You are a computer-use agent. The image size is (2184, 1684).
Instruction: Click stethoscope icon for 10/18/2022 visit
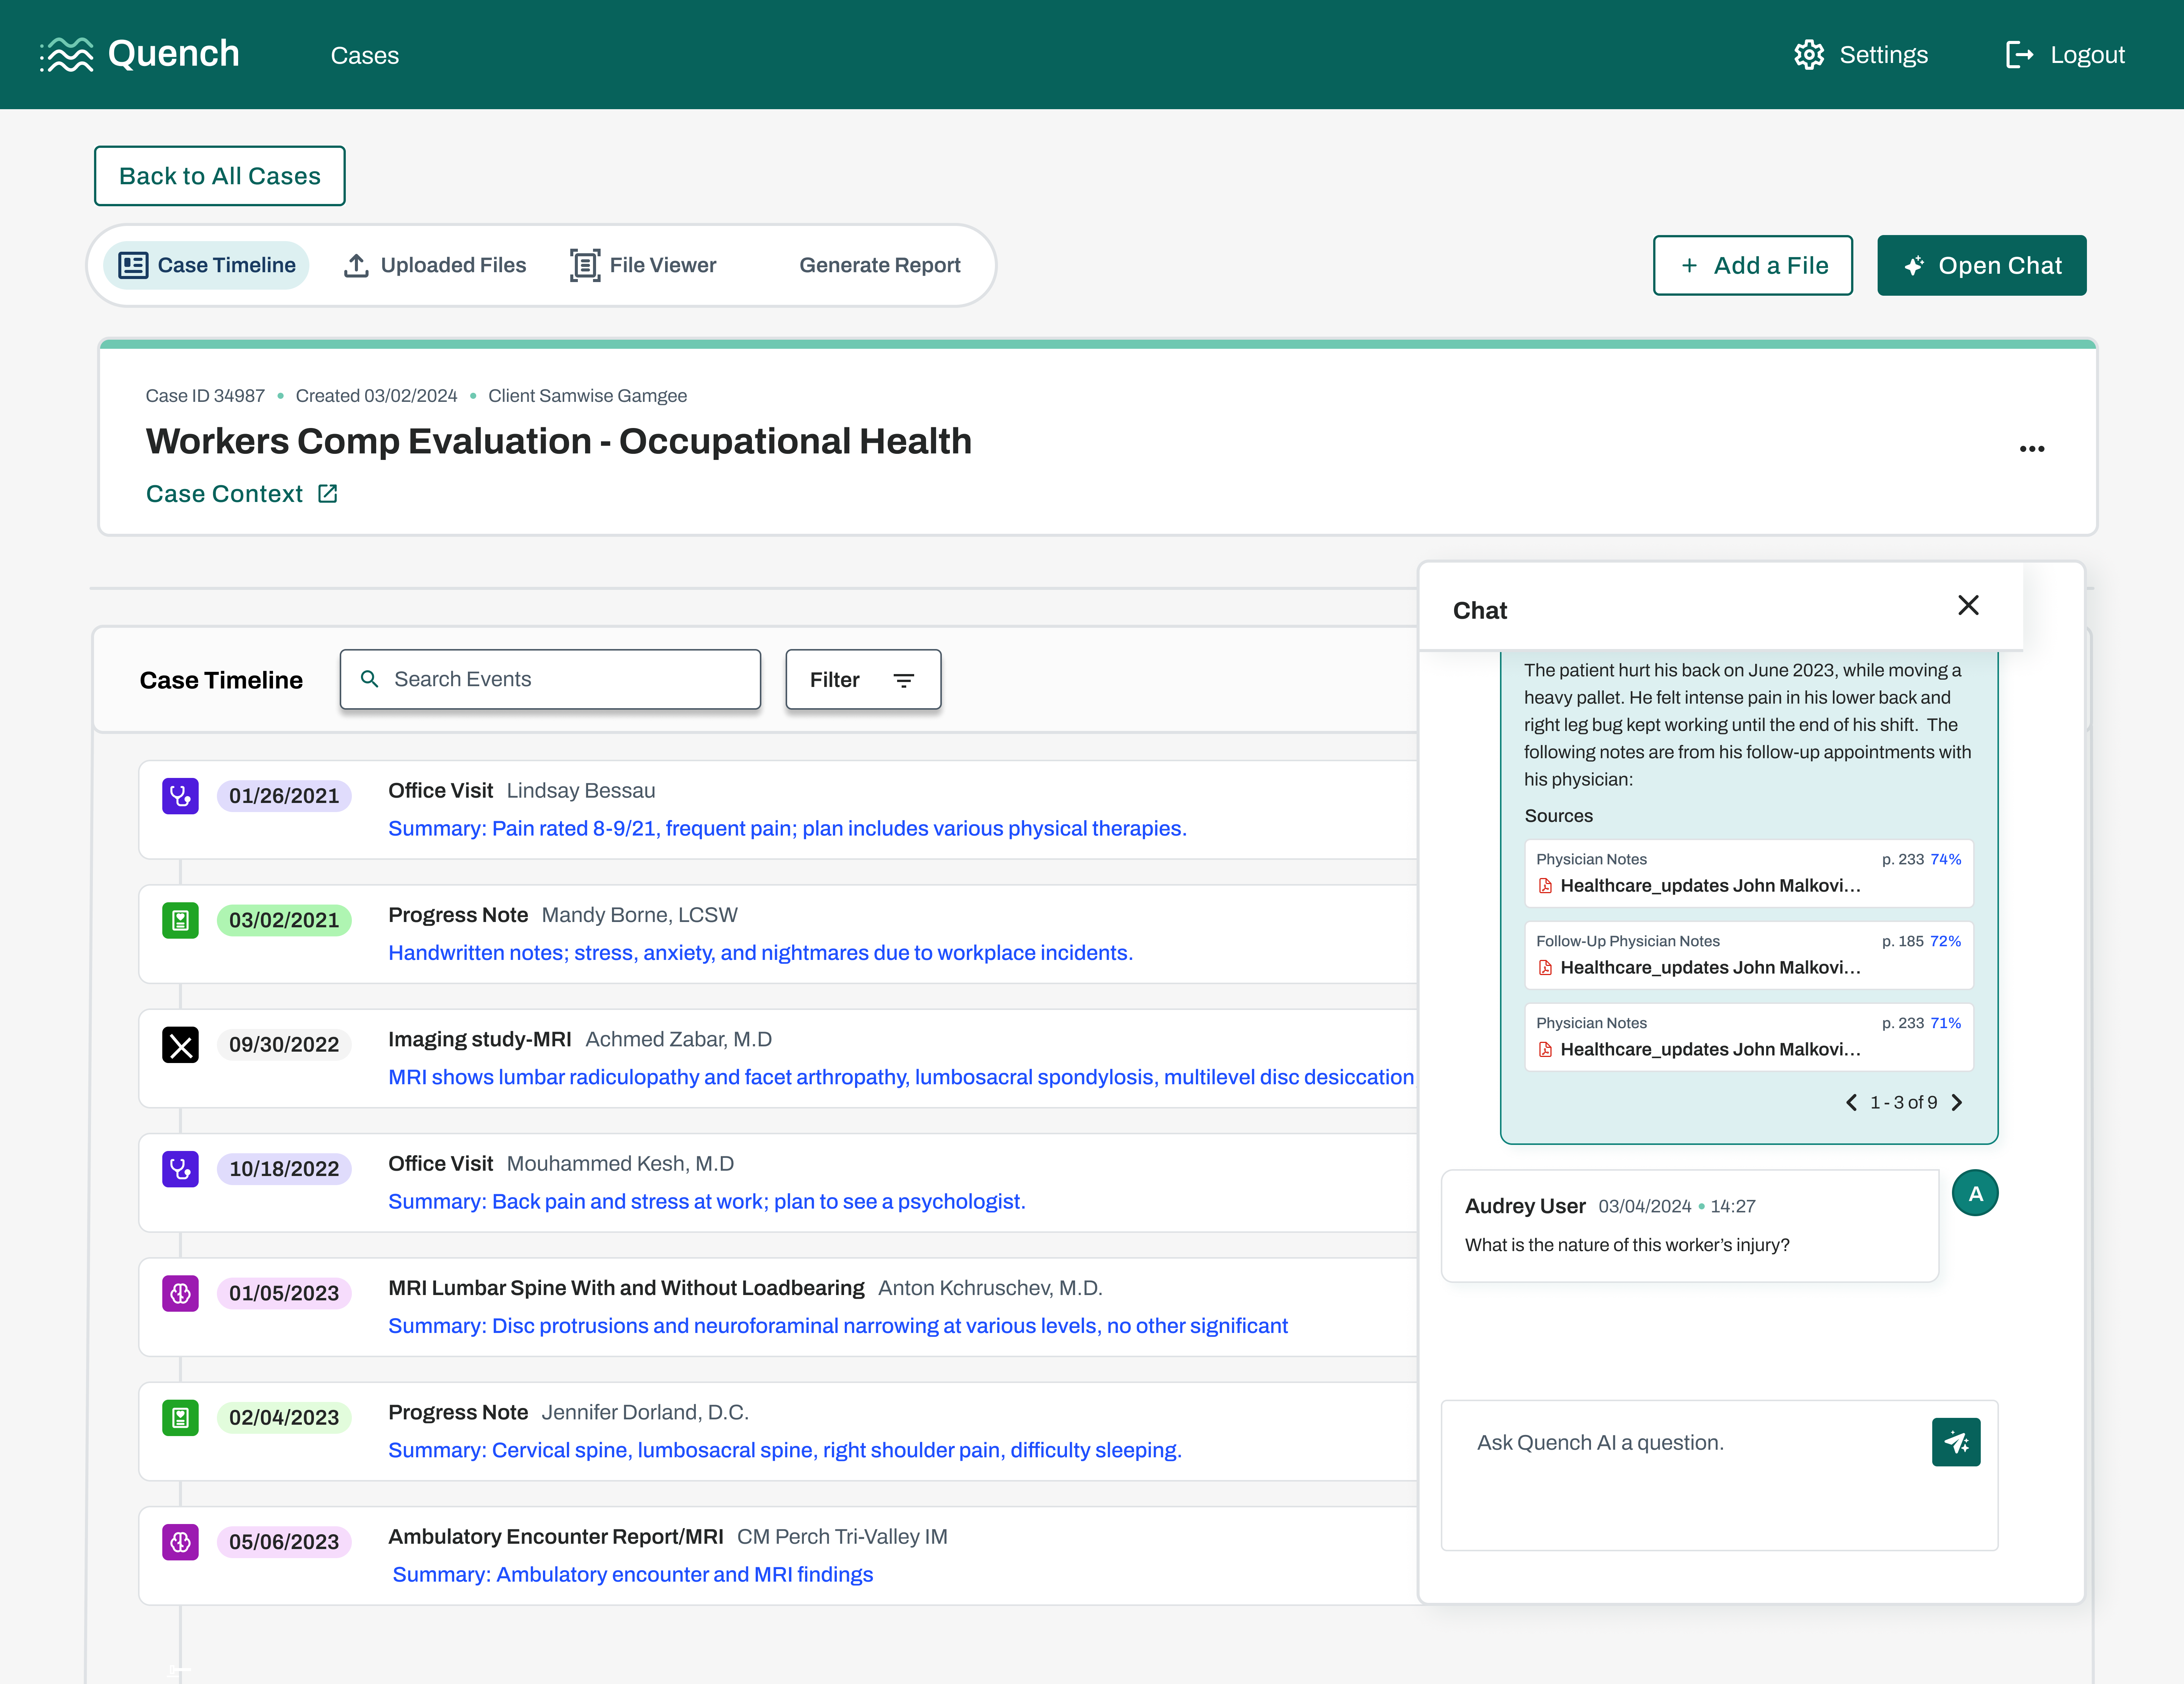pyautogui.click(x=180, y=1169)
